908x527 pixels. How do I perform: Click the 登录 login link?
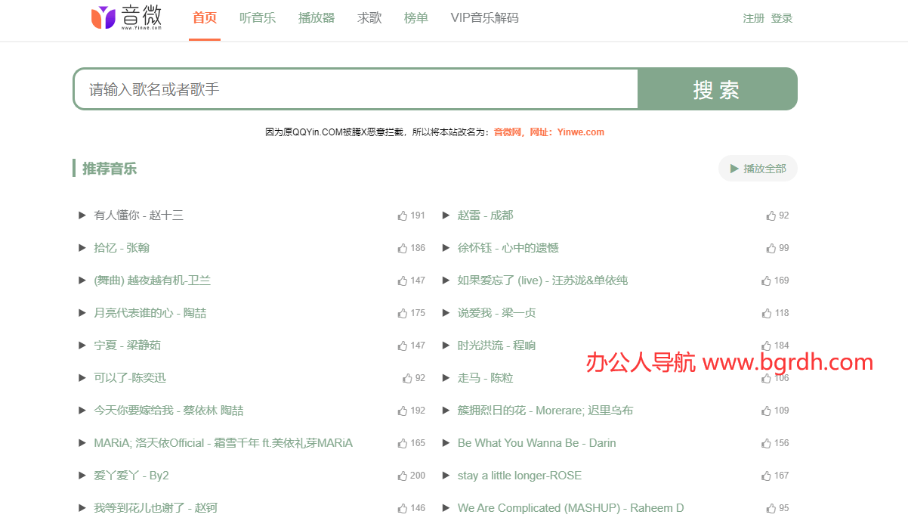(782, 18)
